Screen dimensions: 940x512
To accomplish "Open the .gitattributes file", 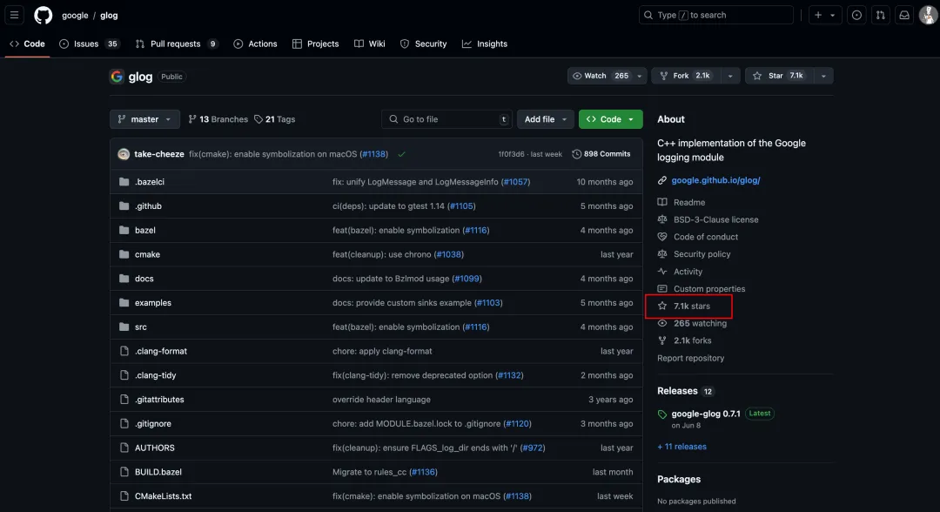I will pyautogui.click(x=159, y=400).
